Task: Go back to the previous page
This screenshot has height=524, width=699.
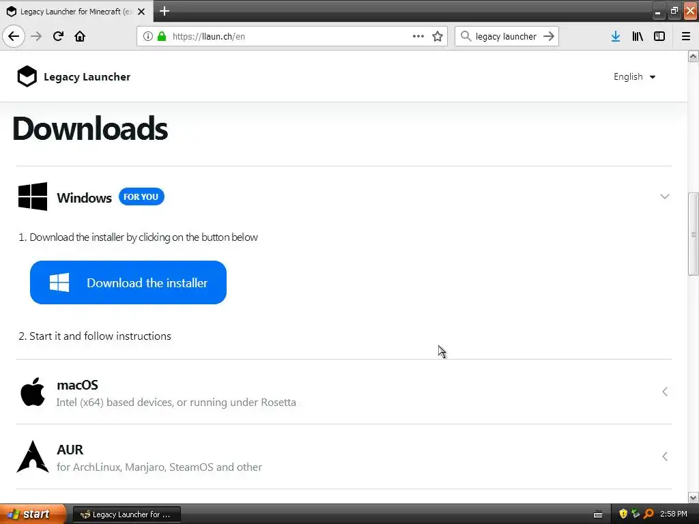Action: click(14, 37)
